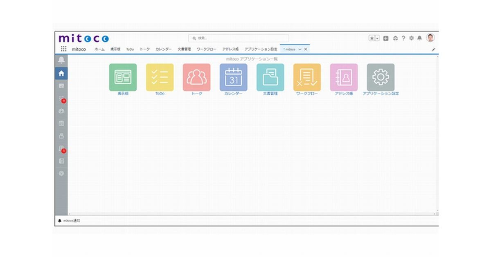The image size is (491, 257).
Task: Click the mitoco logo
Action: point(84,38)
